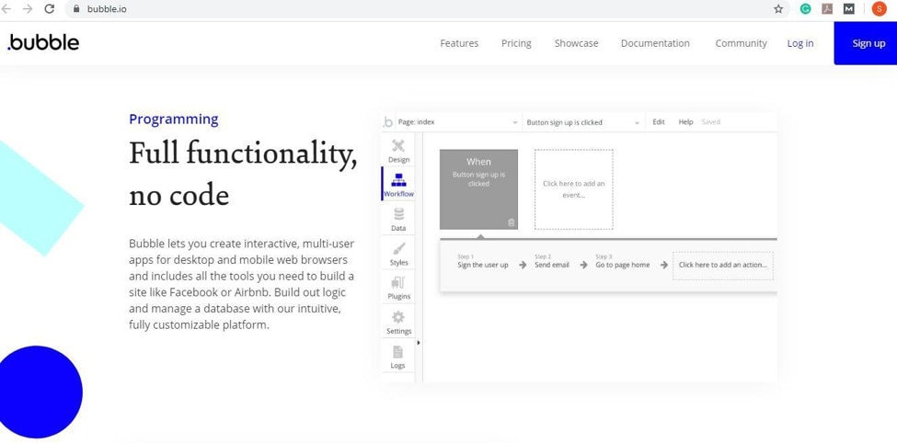Open the Showcase menu item
897x443 pixels.
[576, 43]
